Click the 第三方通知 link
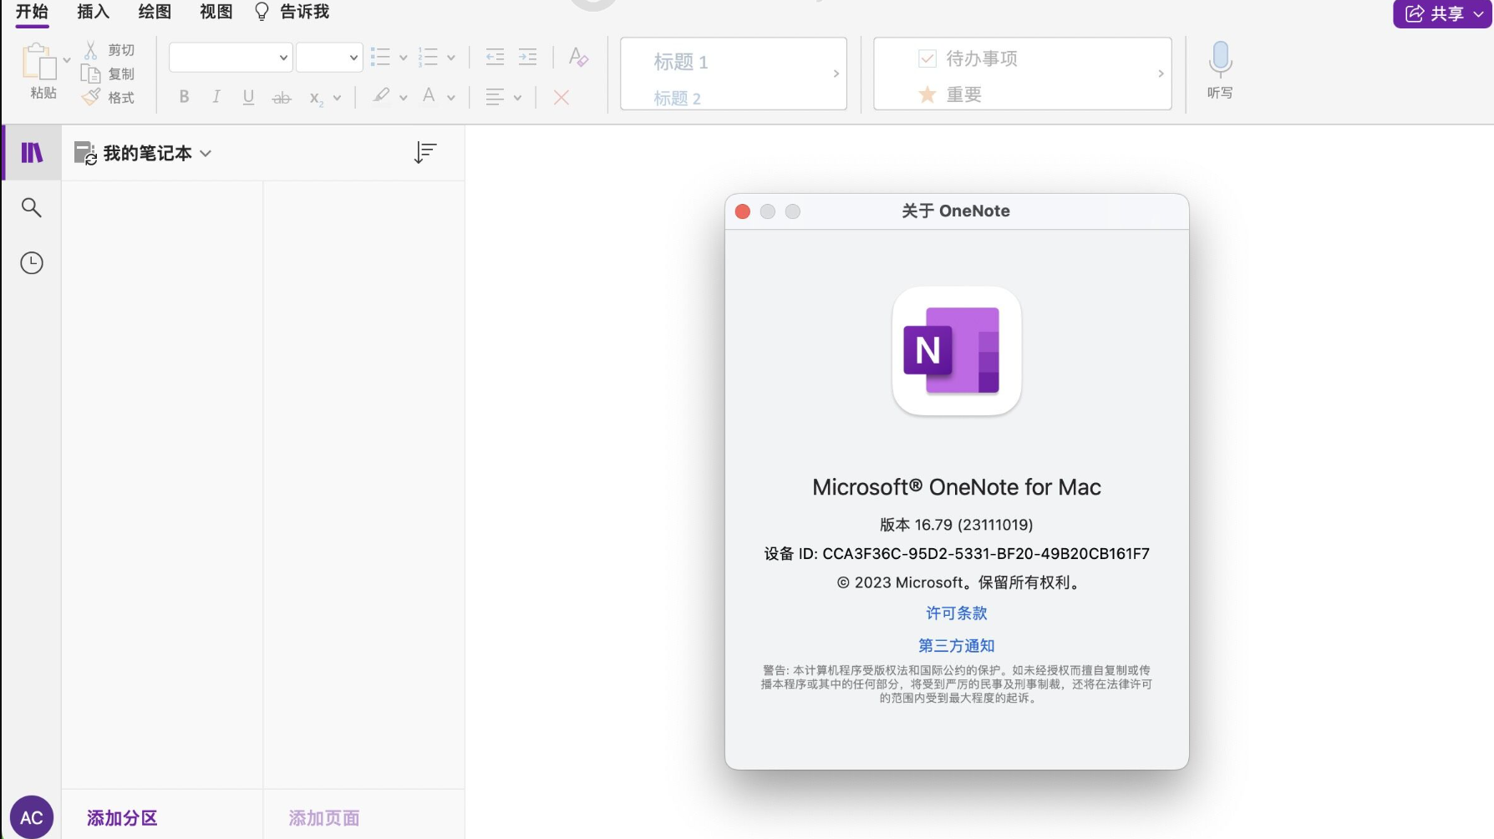 tap(956, 645)
